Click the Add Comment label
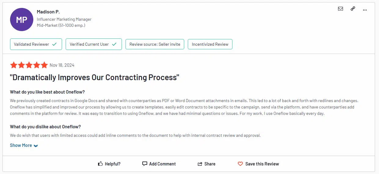The height and width of the screenshot is (174, 379). click(162, 164)
